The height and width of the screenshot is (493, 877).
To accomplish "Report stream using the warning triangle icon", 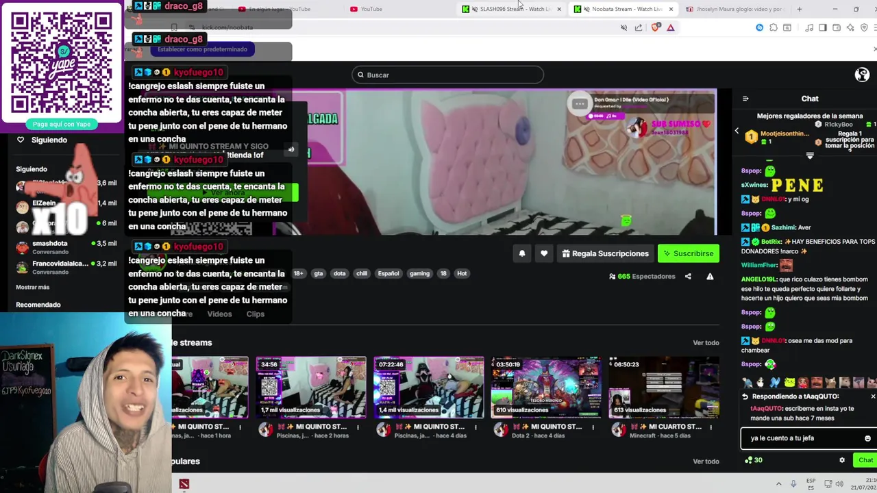I will pyautogui.click(x=710, y=276).
